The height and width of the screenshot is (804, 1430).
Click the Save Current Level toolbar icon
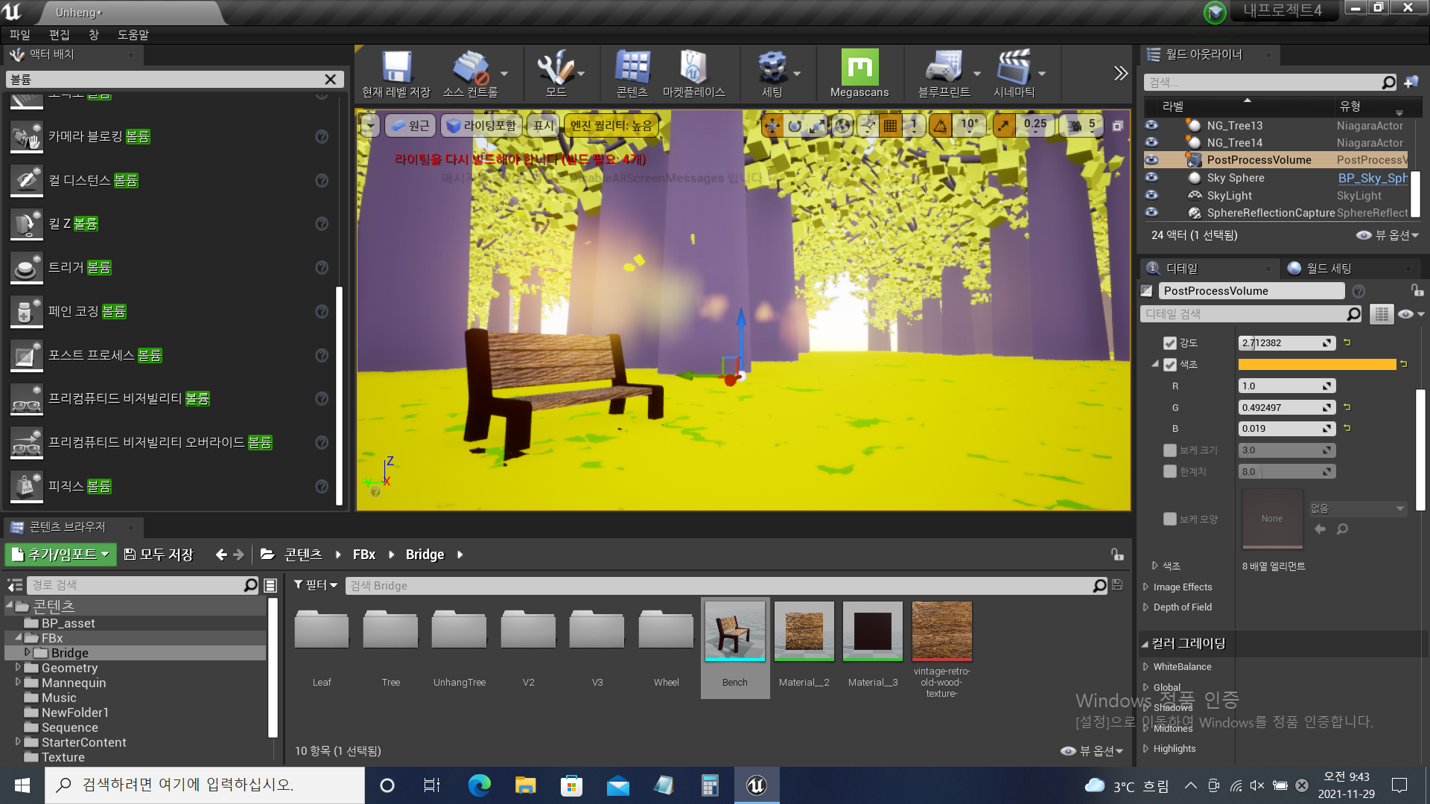396,68
